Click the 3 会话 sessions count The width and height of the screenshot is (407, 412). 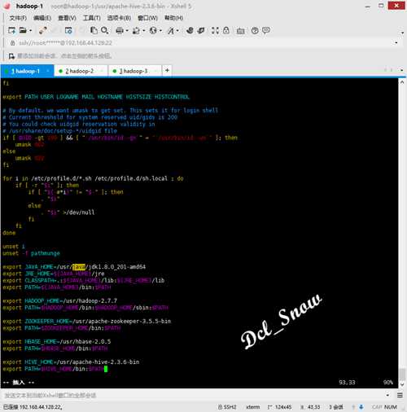[336, 407]
